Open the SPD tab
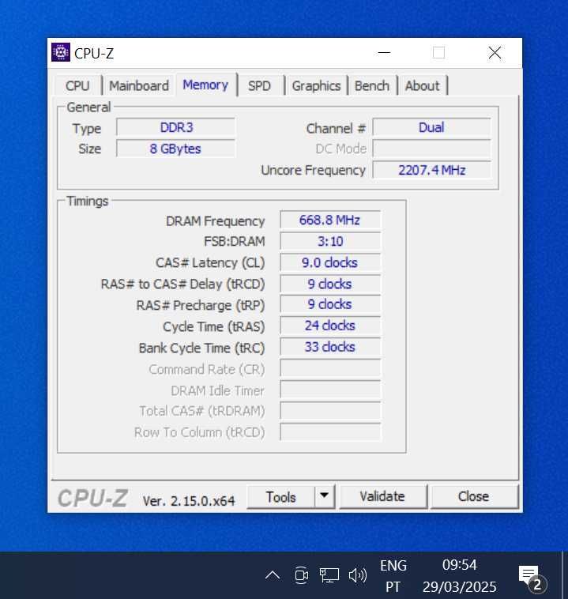The width and height of the screenshot is (568, 599). tap(259, 85)
